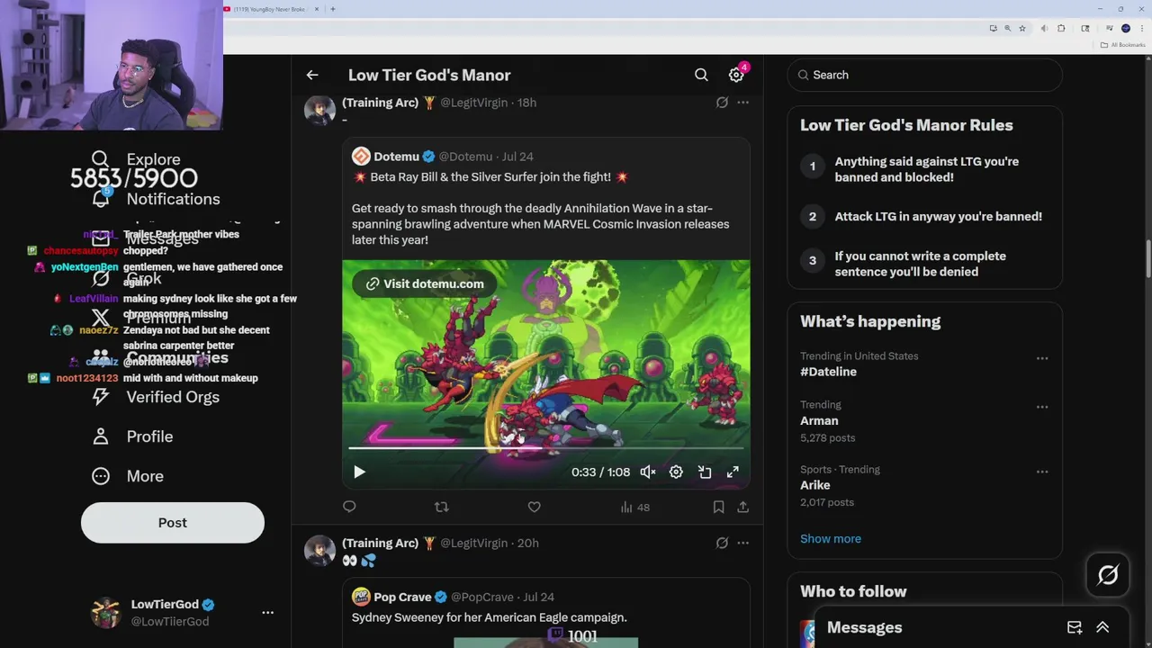Unmute the Dotemu video
The image size is (1152, 648).
648,472
